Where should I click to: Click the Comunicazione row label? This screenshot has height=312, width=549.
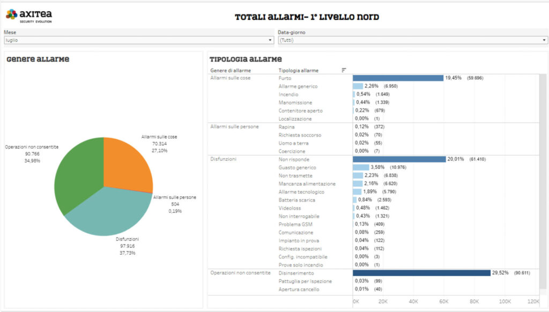(x=295, y=233)
